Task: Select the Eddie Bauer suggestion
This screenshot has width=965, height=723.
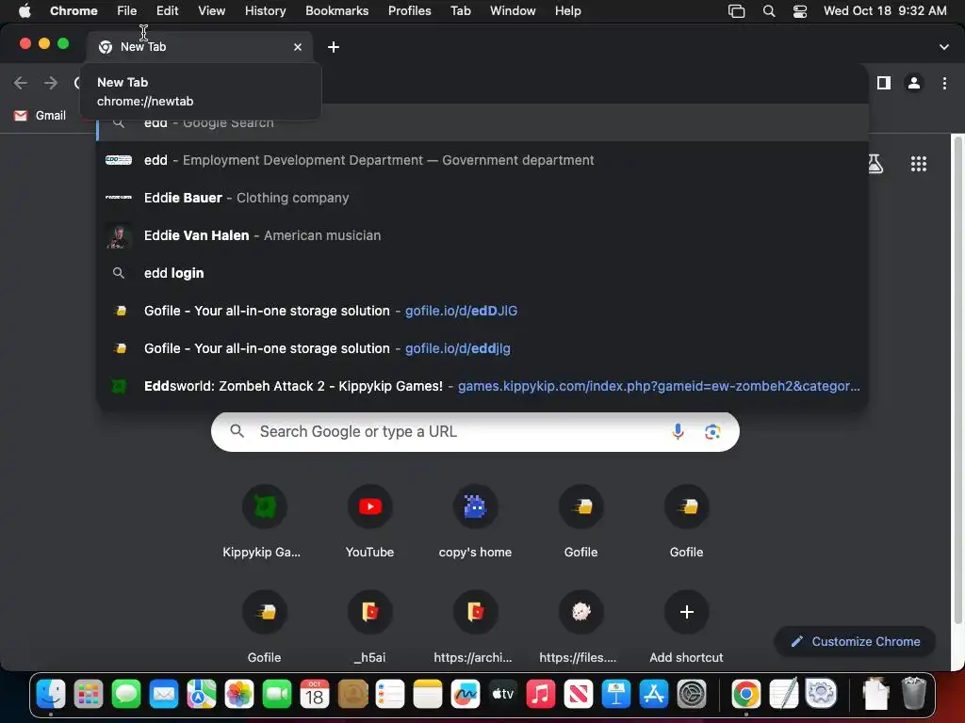Action: click(x=482, y=198)
